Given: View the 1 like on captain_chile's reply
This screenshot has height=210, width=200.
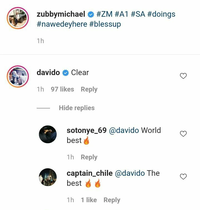Looking at the screenshot, I should [x=89, y=200].
